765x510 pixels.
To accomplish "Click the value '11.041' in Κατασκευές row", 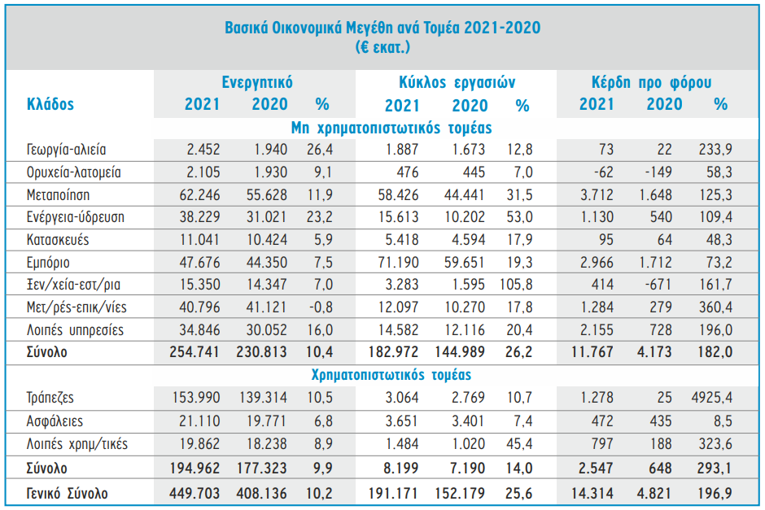I will click(199, 239).
